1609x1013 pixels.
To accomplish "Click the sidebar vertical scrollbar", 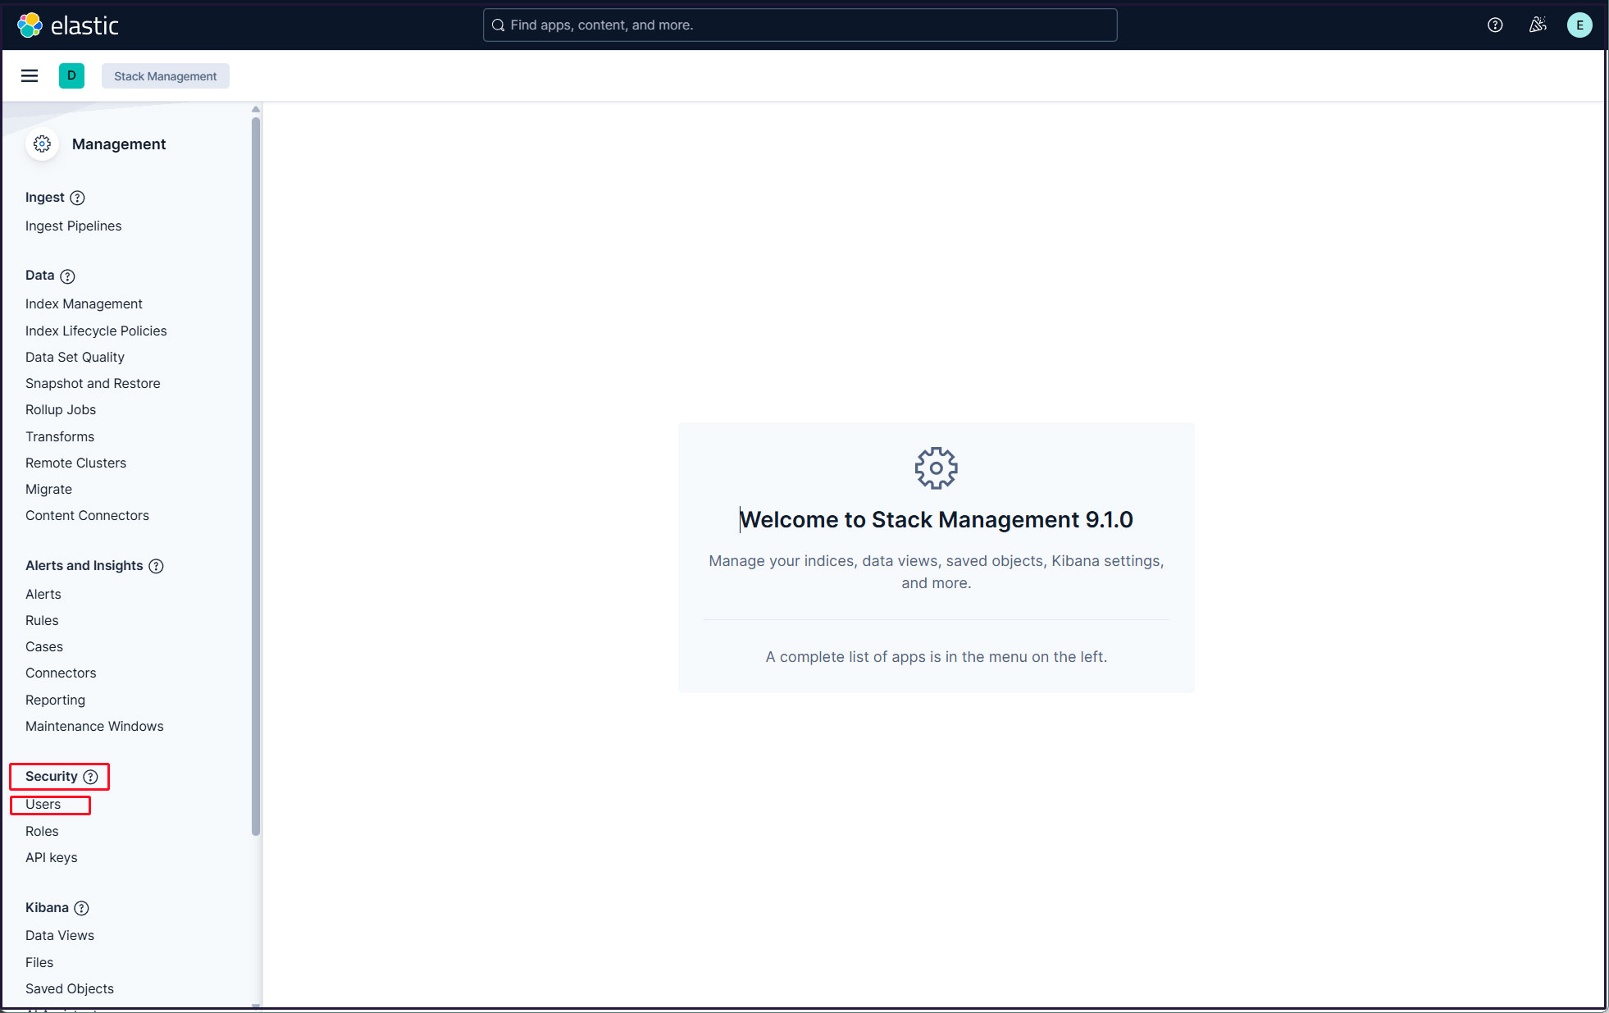I will coord(256,476).
